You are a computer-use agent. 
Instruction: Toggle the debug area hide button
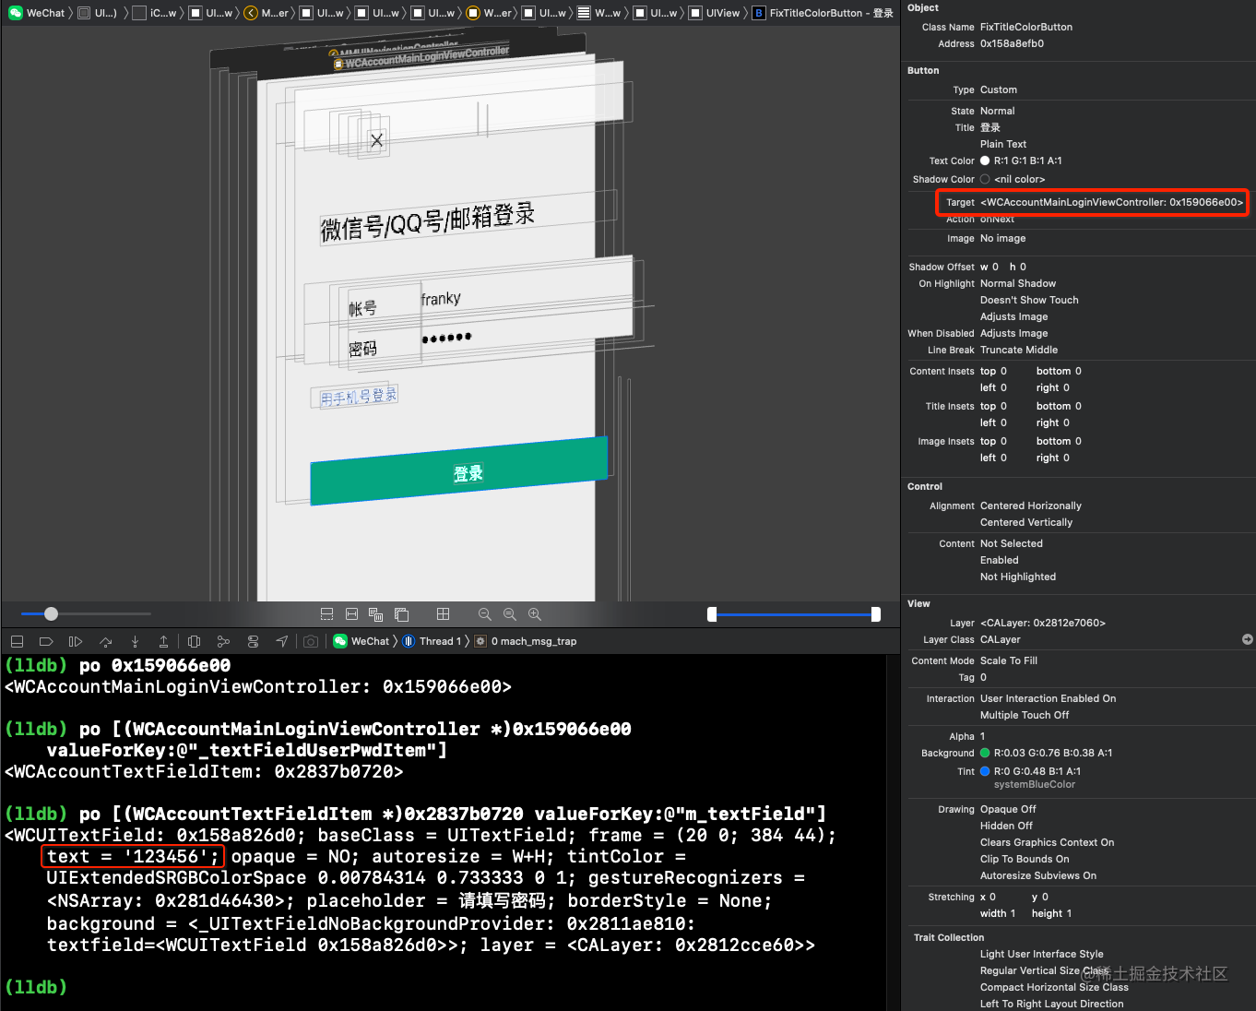tap(17, 641)
